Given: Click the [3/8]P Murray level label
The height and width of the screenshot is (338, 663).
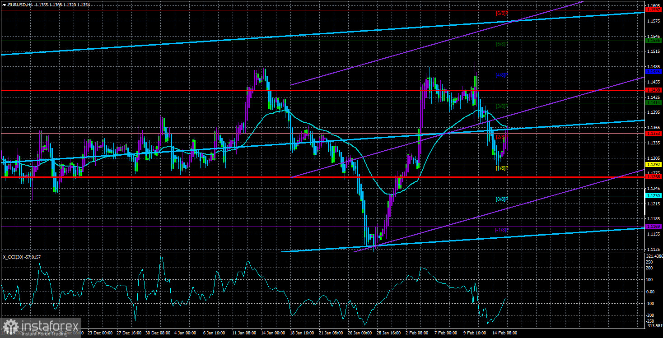Looking at the screenshot, I should pos(502,106).
